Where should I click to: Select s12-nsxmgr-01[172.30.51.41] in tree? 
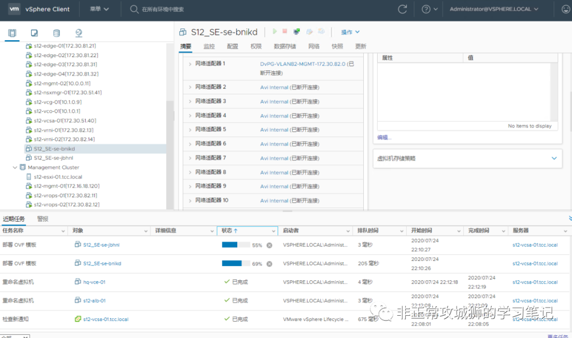click(x=67, y=93)
